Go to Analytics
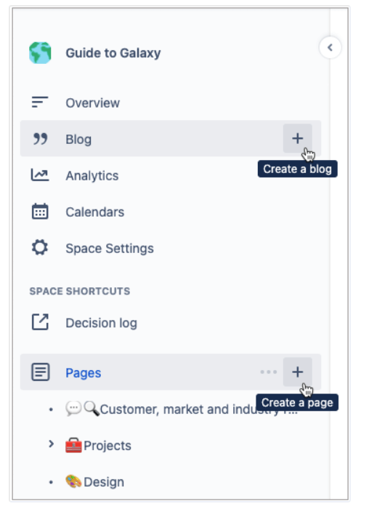The image size is (369, 509). [x=92, y=176]
